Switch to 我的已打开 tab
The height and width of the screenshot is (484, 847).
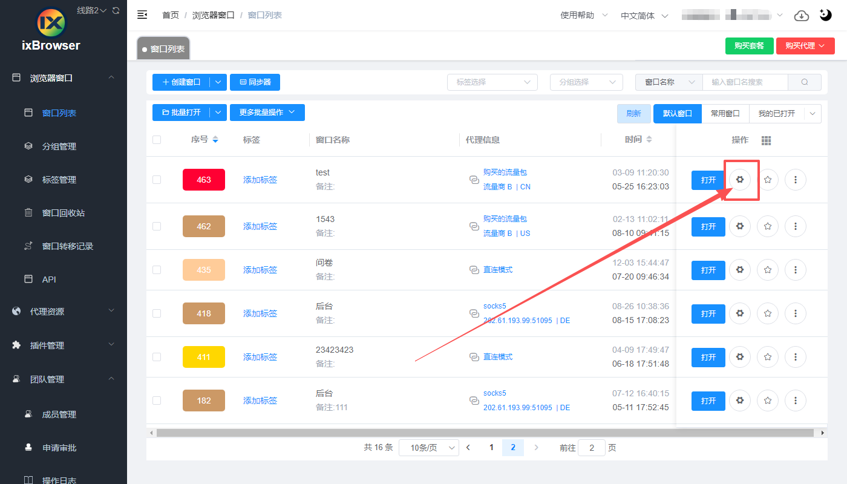(777, 114)
